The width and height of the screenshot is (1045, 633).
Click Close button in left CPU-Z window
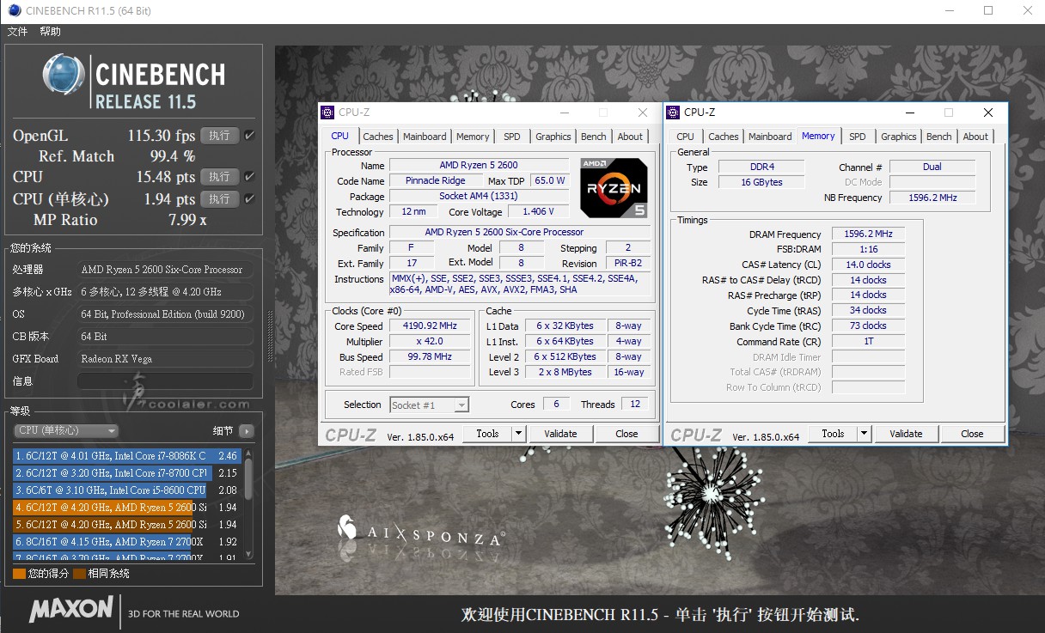pyautogui.click(x=626, y=434)
